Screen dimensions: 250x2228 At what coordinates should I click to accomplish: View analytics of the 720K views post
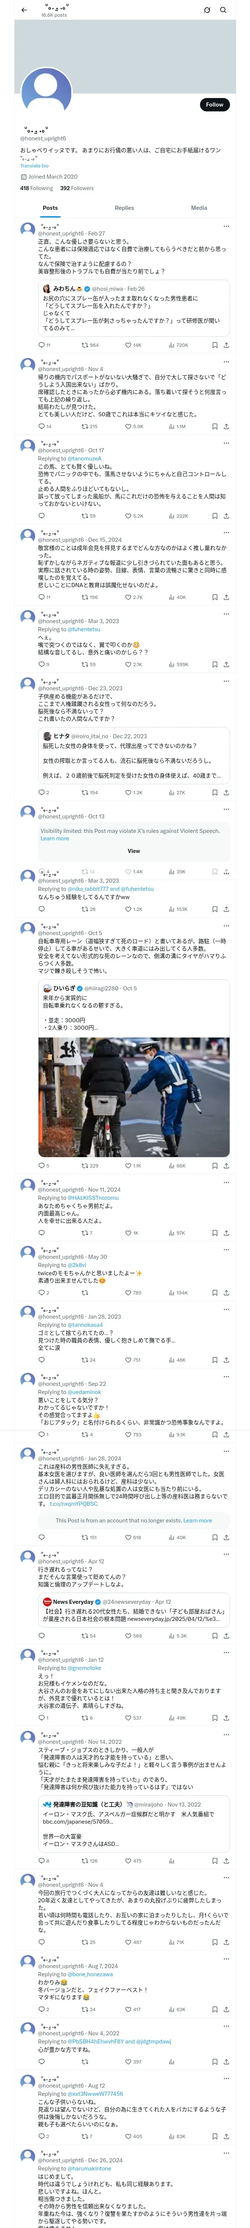(177, 345)
